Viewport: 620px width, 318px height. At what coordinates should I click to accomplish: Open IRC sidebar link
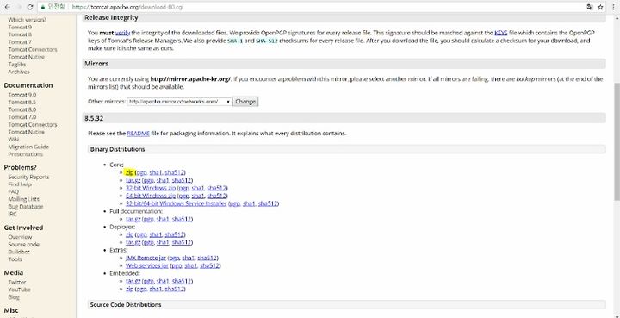coord(13,214)
